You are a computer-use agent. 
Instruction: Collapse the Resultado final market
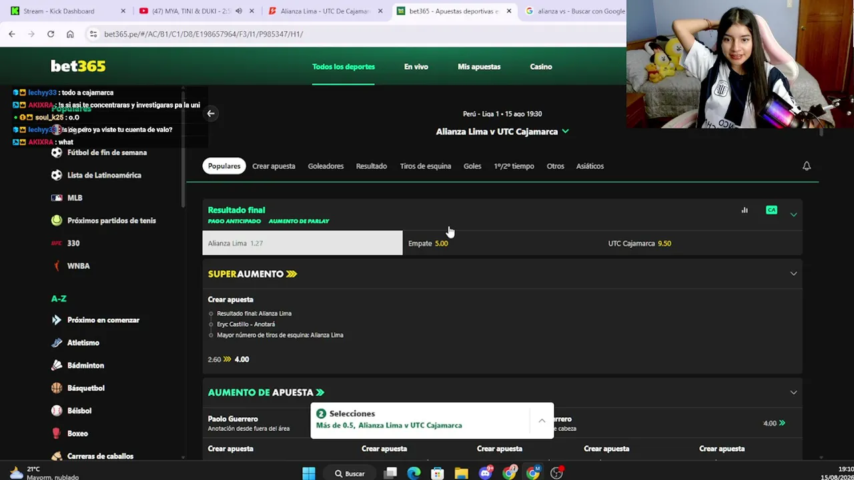[793, 214]
